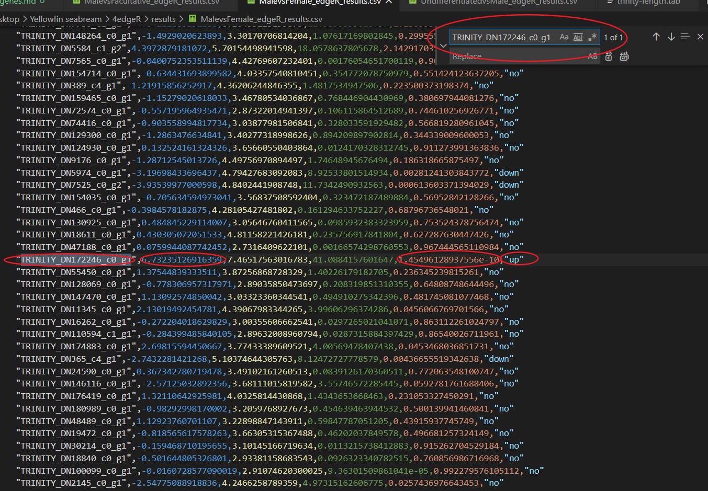
Task: Click gene ID TRINITY_DN16262_c0_g1
Action: point(73,322)
